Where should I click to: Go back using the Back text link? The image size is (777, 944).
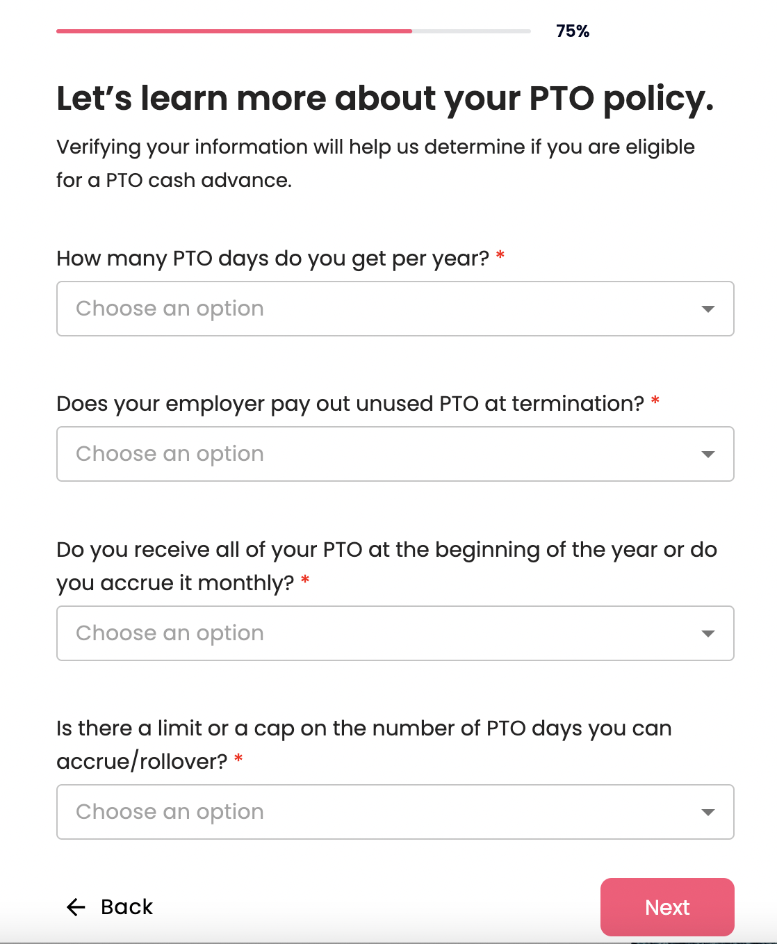pos(126,907)
